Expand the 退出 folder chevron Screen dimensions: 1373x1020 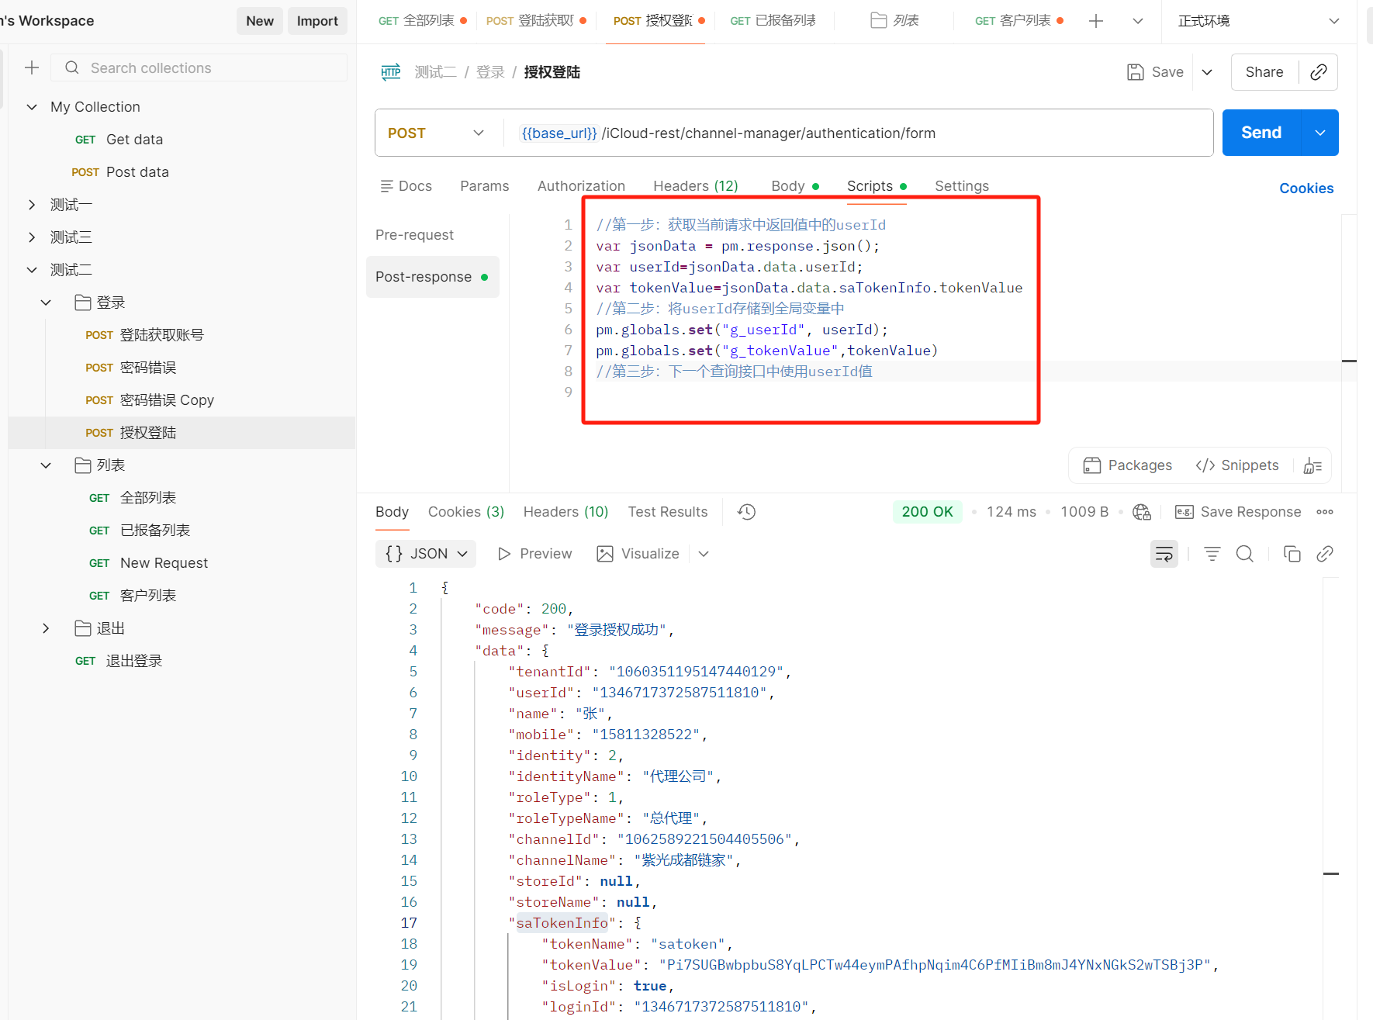click(x=46, y=628)
